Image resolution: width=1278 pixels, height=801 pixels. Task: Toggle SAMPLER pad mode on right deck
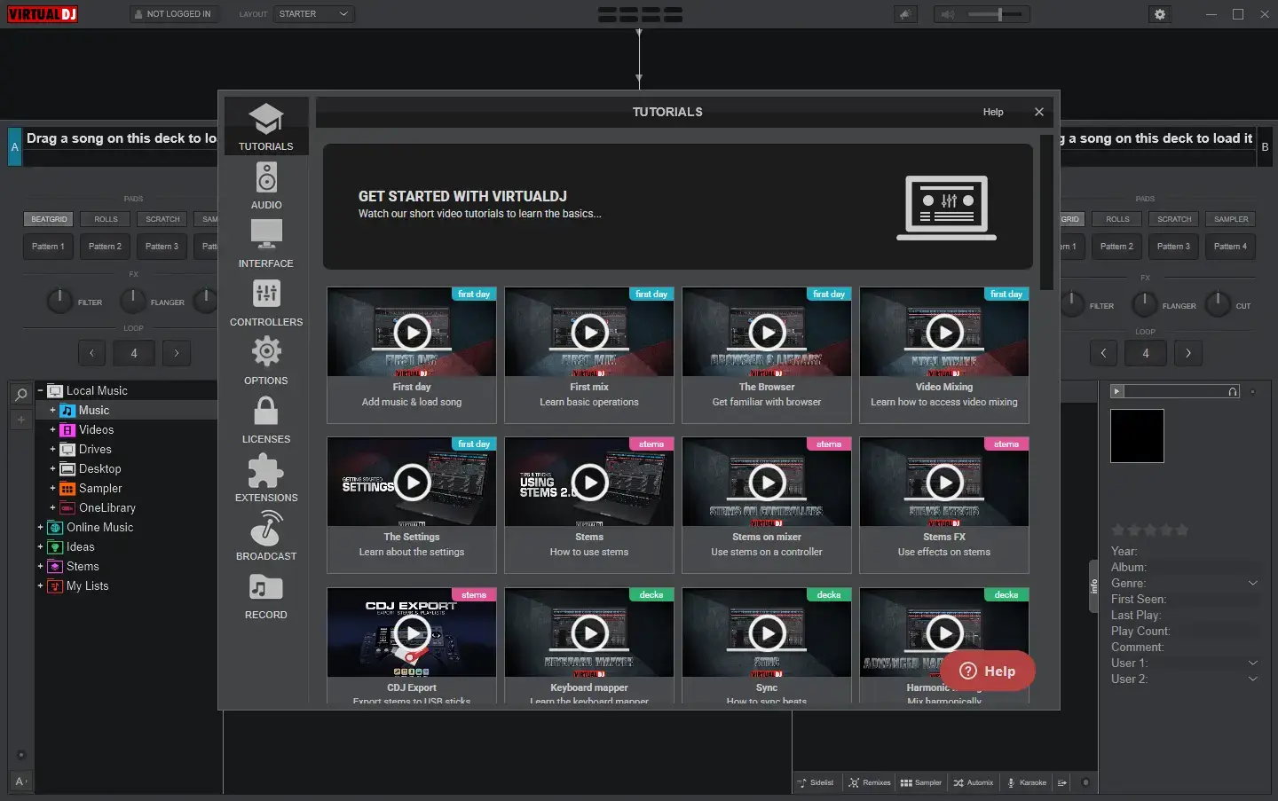point(1231,219)
